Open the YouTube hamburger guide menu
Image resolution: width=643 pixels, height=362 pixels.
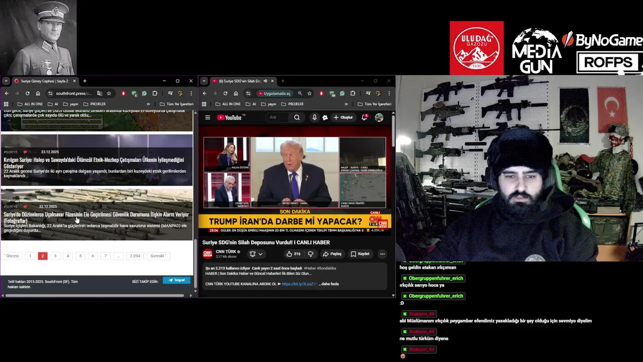click(207, 118)
